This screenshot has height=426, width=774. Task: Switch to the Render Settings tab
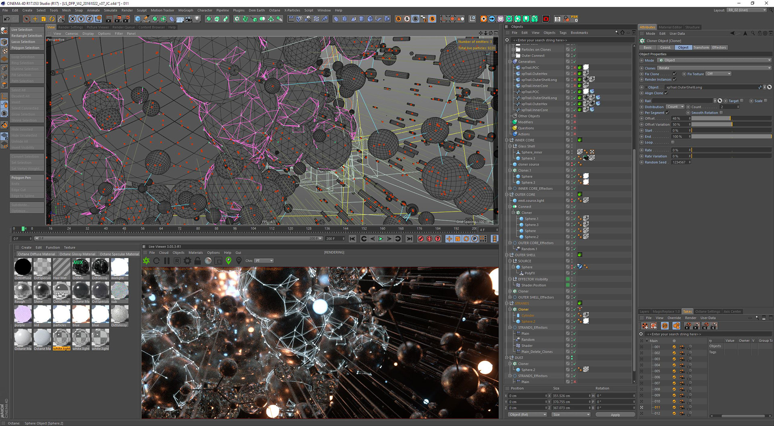pyautogui.click(x=71, y=27)
